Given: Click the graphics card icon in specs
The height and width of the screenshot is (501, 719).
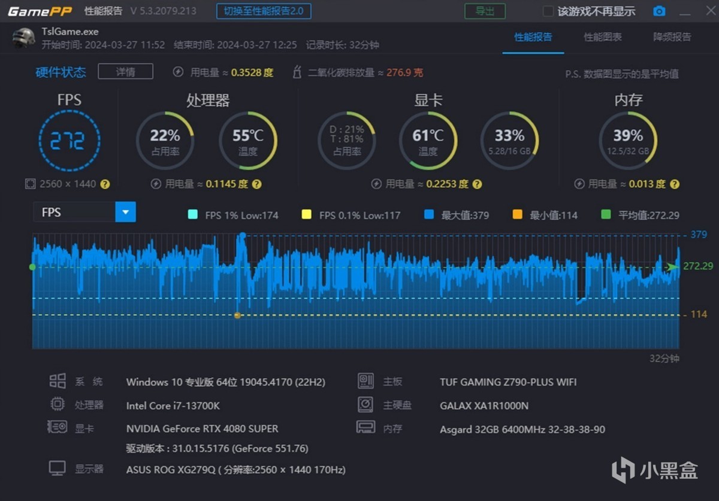Looking at the screenshot, I should (57, 427).
